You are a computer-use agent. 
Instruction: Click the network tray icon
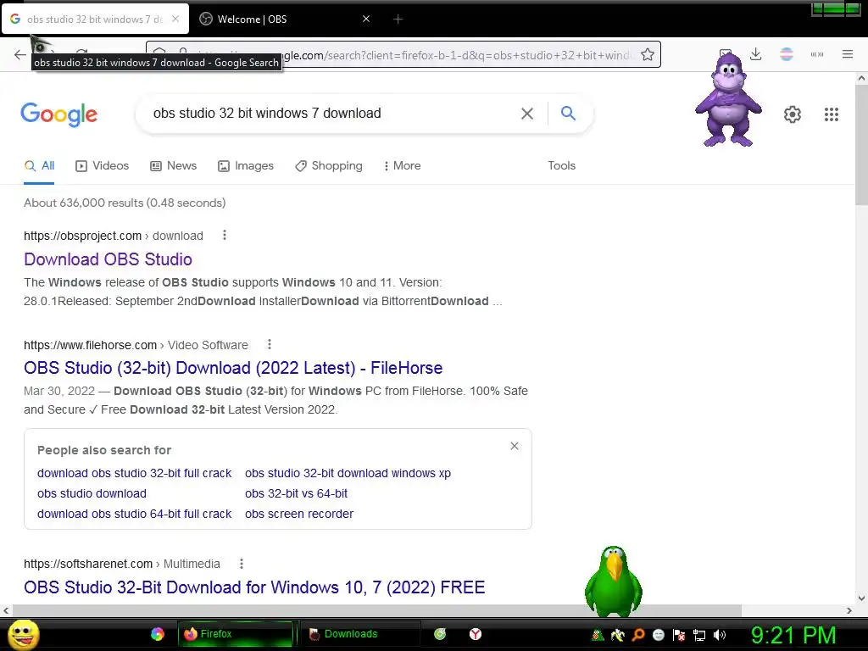[x=699, y=635]
